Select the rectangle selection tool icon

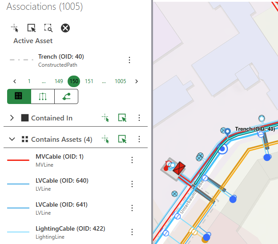32,28
